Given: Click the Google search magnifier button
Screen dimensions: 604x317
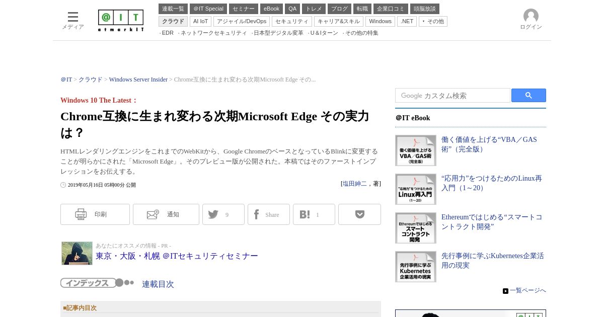Looking at the screenshot, I should [x=528, y=96].
